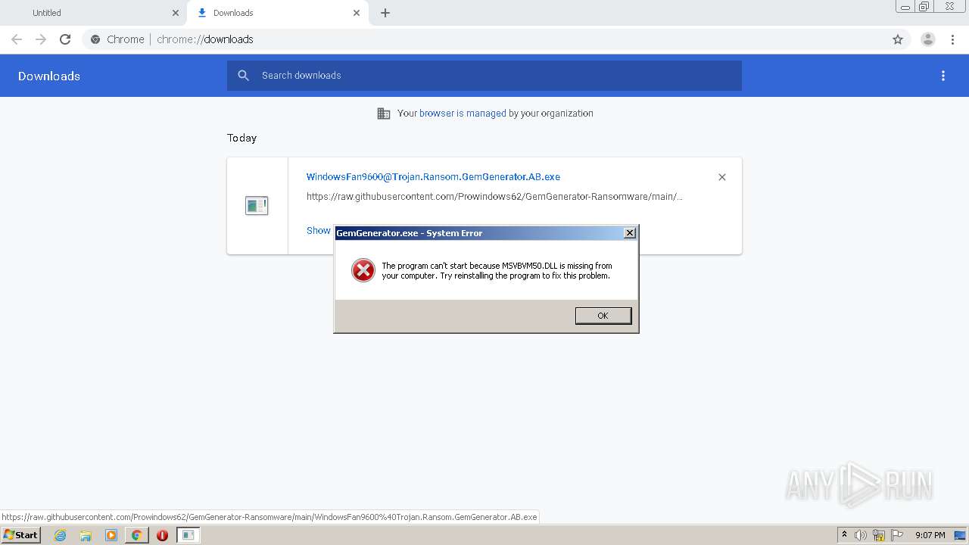Click the downloaded exe file icon
The height and width of the screenshot is (545, 969).
point(257,205)
